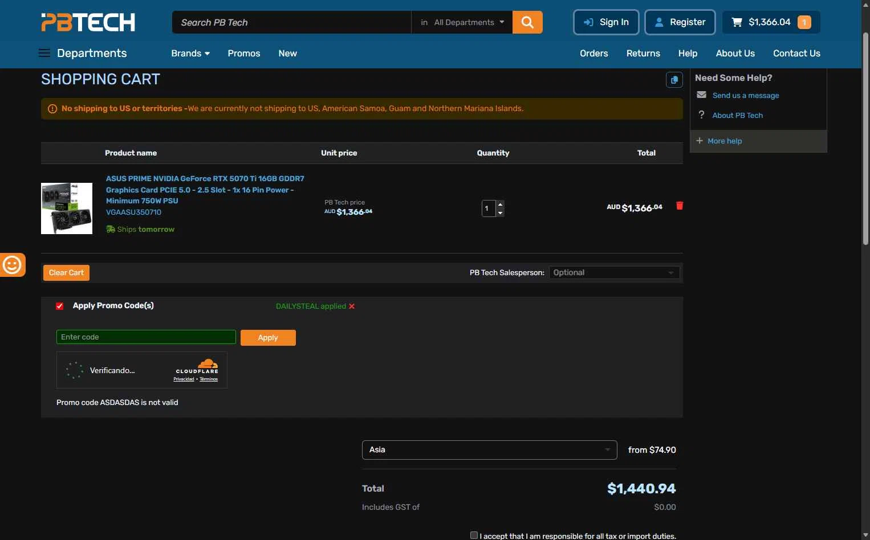Image resolution: width=870 pixels, height=540 pixels.
Task: Click About PB Tech help link
Action: pos(737,115)
